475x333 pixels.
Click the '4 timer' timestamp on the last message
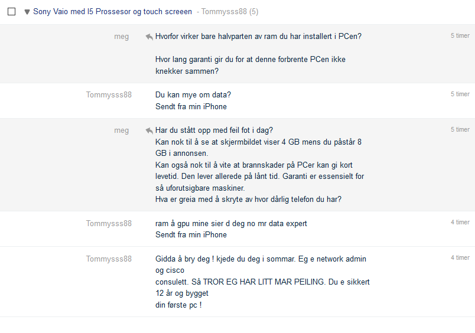pyautogui.click(x=460, y=257)
